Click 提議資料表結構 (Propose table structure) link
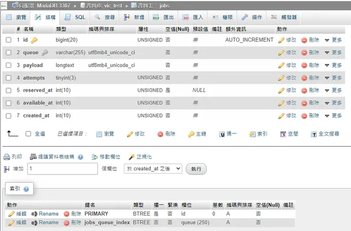351x231 pixels. pyautogui.click(x=52, y=157)
